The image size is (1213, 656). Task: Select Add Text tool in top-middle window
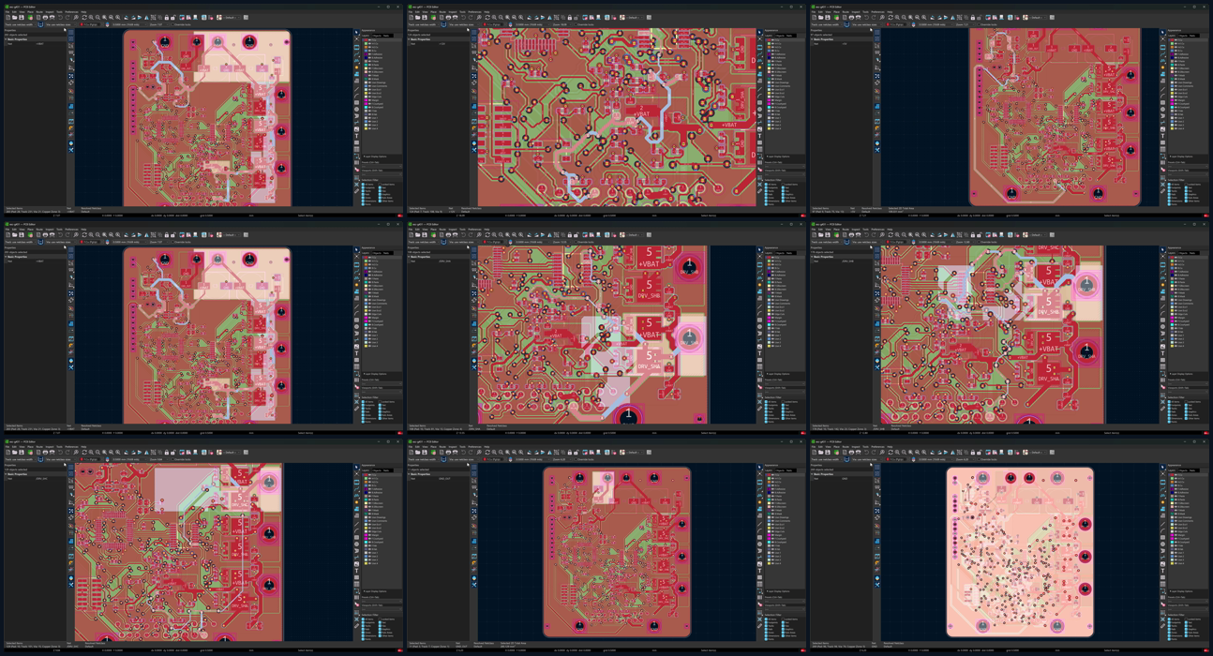pyautogui.click(x=761, y=136)
